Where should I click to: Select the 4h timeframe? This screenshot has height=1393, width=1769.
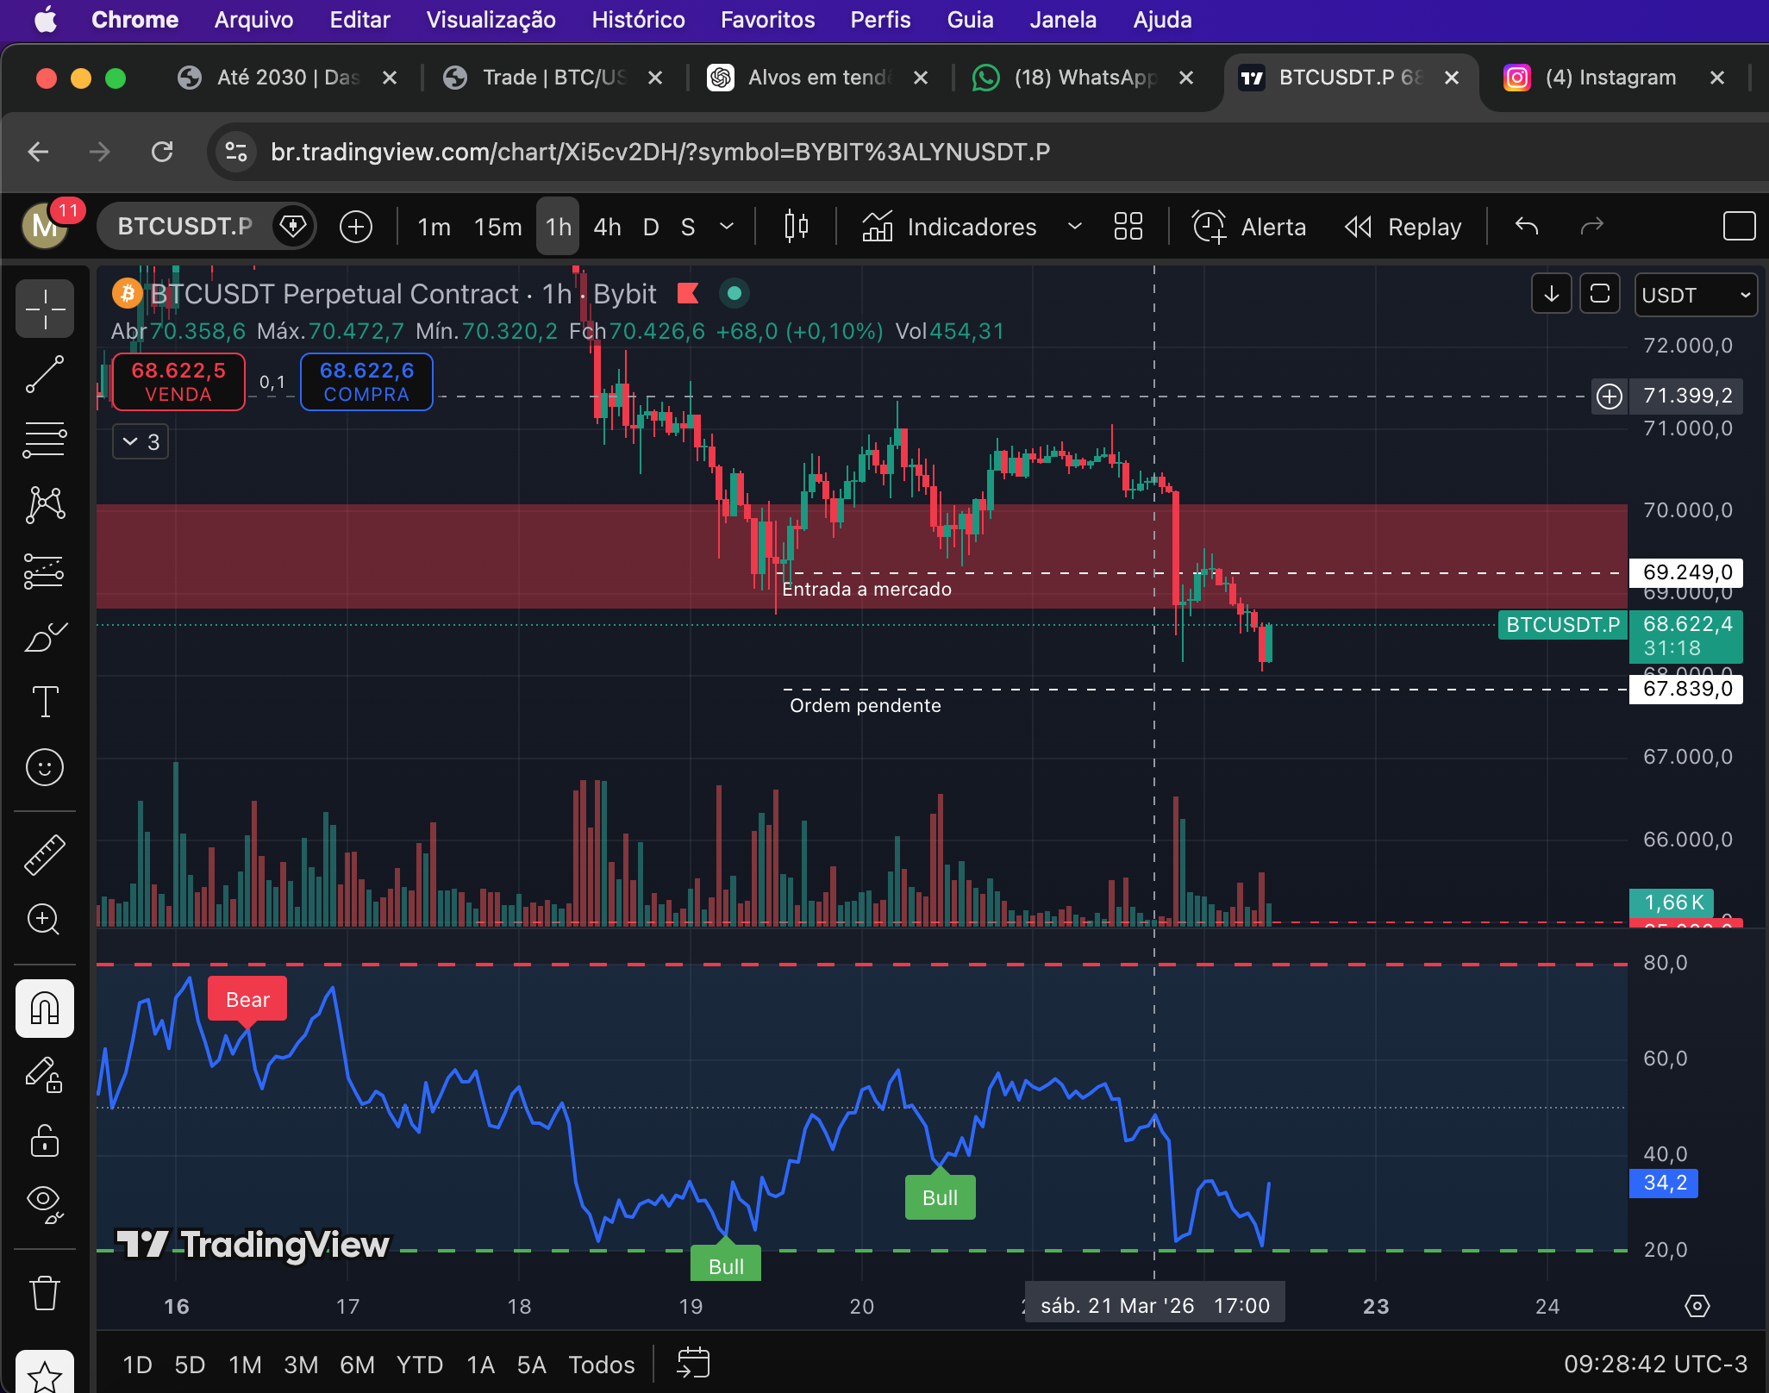point(607,227)
